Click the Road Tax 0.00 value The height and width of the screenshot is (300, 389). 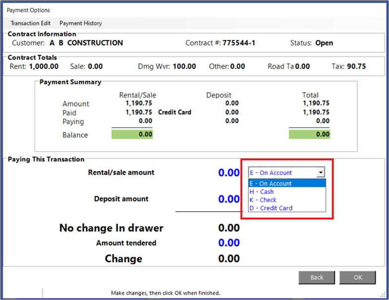(x=302, y=66)
